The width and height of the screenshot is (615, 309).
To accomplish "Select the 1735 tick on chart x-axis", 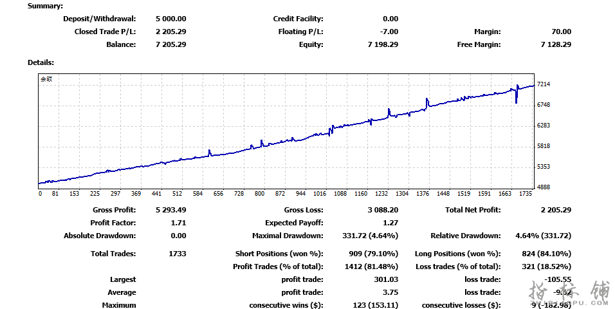I will click(526, 194).
